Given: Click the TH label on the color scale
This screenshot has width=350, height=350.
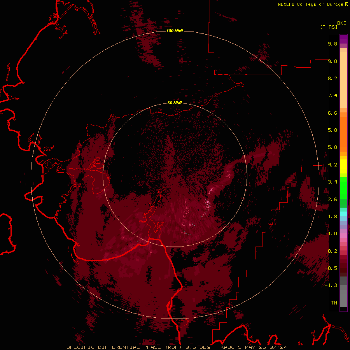Looking at the screenshot, I should click(334, 303).
